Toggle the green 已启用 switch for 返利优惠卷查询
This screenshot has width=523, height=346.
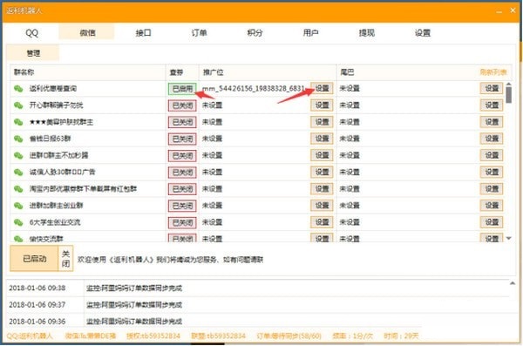click(182, 89)
